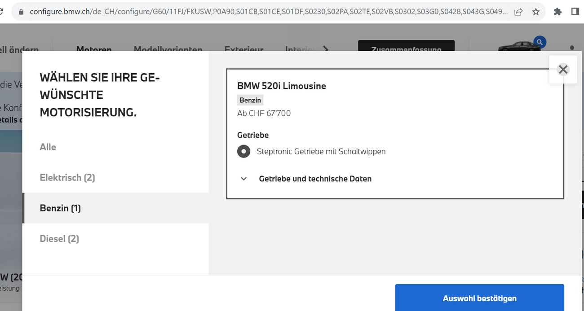Screen dimensions: 584x311
Task: Click the share icon in address bar
Action: tap(518, 12)
